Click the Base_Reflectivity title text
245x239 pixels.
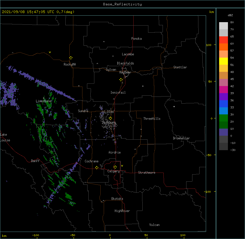click(122, 4)
